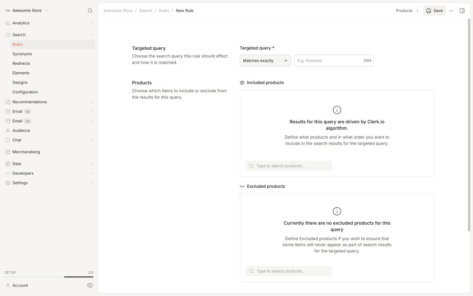
Task: Focus the Included products search box
Action: pos(289,166)
